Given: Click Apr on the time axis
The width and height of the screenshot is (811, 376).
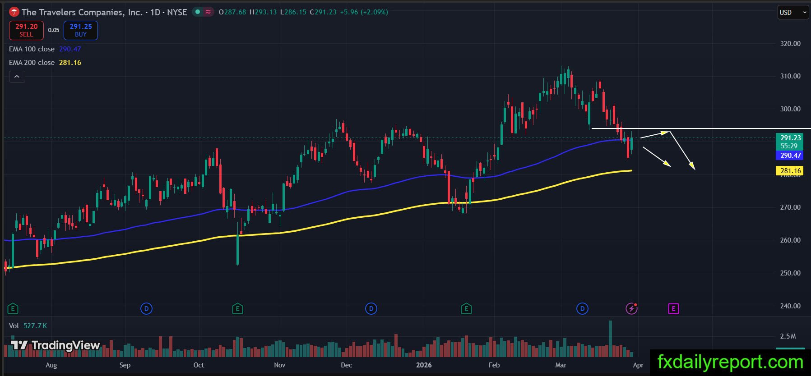Looking at the screenshot, I should coord(638,365).
